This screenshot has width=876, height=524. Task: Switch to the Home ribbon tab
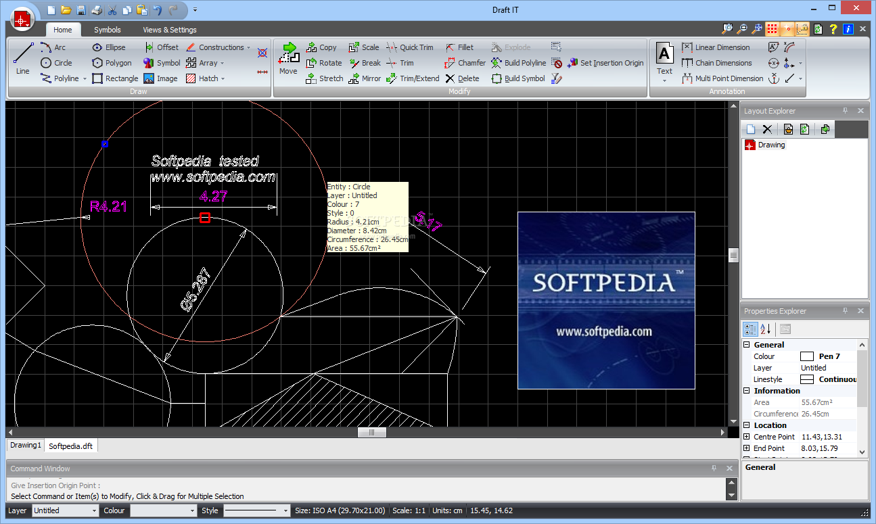pyautogui.click(x=63, y=30)
